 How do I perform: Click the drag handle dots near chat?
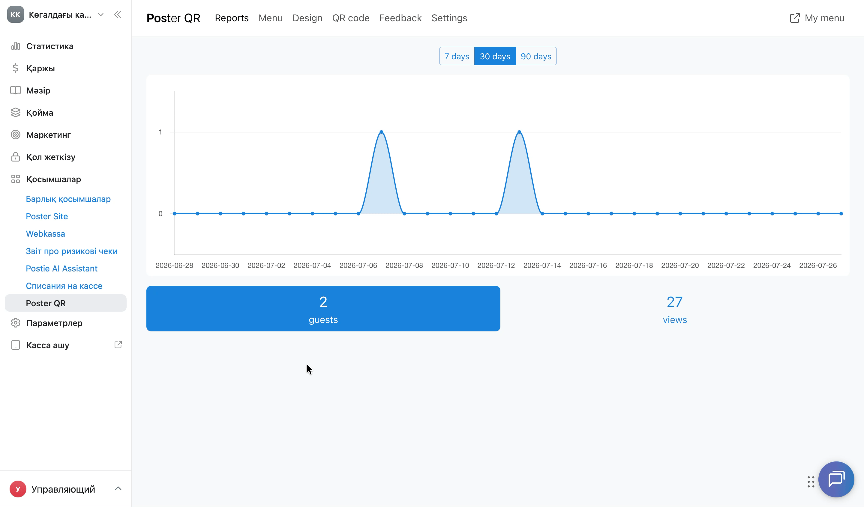coord(811,482)
